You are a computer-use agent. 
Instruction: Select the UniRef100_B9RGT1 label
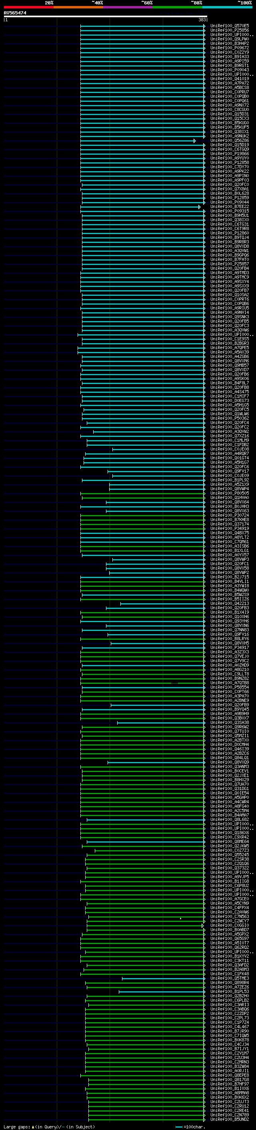[x=230, y=65]
